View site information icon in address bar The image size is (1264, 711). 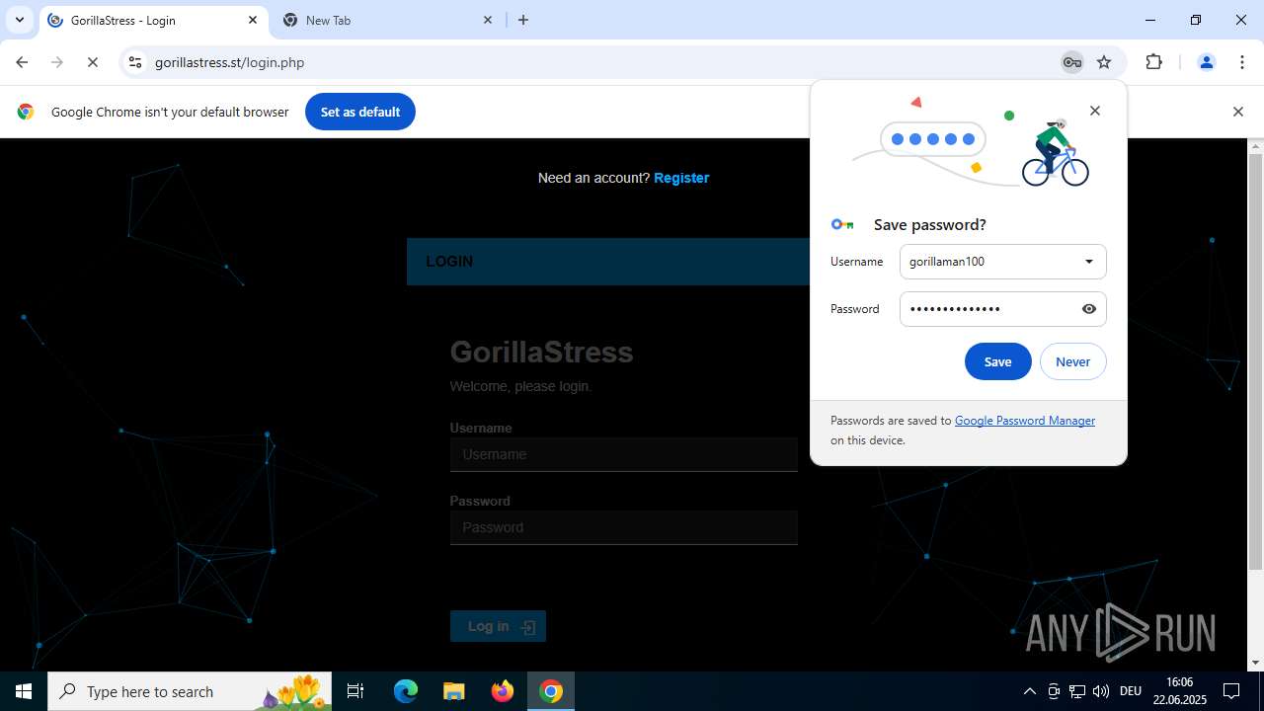[x=135, y=62]
